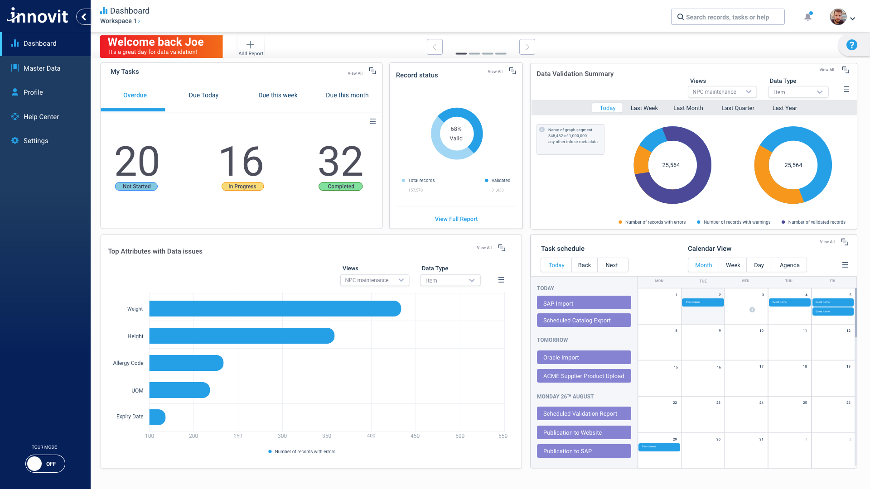
Task: Open Master Data from the sidebar
Action: coord(42,68)
